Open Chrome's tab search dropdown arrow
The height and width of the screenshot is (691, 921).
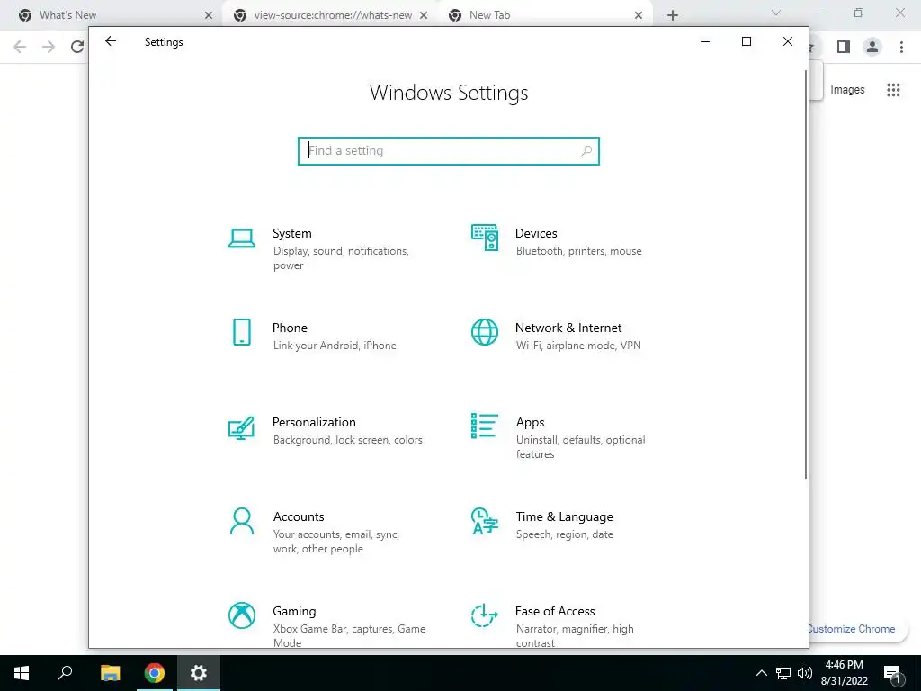[x=776, y=13]
